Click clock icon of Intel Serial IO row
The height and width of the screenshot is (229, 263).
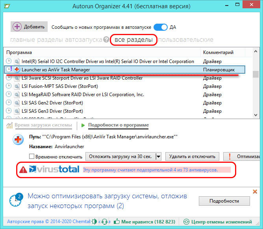(x=9, y=61)
